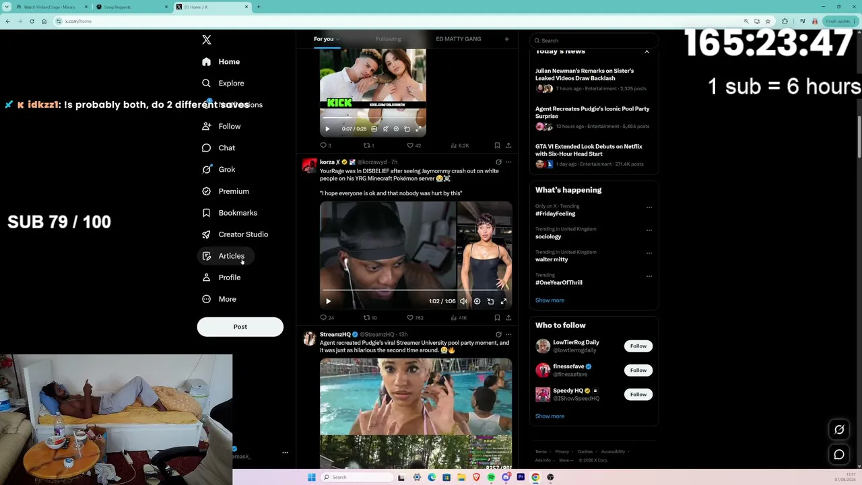
Task: Like the top post with 42 likes
Action: coord(413,145)
